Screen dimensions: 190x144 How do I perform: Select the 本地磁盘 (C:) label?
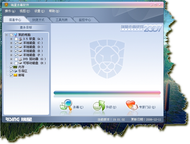(33, 43)
